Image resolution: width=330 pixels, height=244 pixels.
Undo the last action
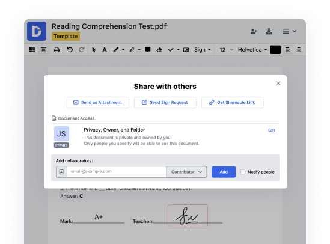(x=70, y=50)
